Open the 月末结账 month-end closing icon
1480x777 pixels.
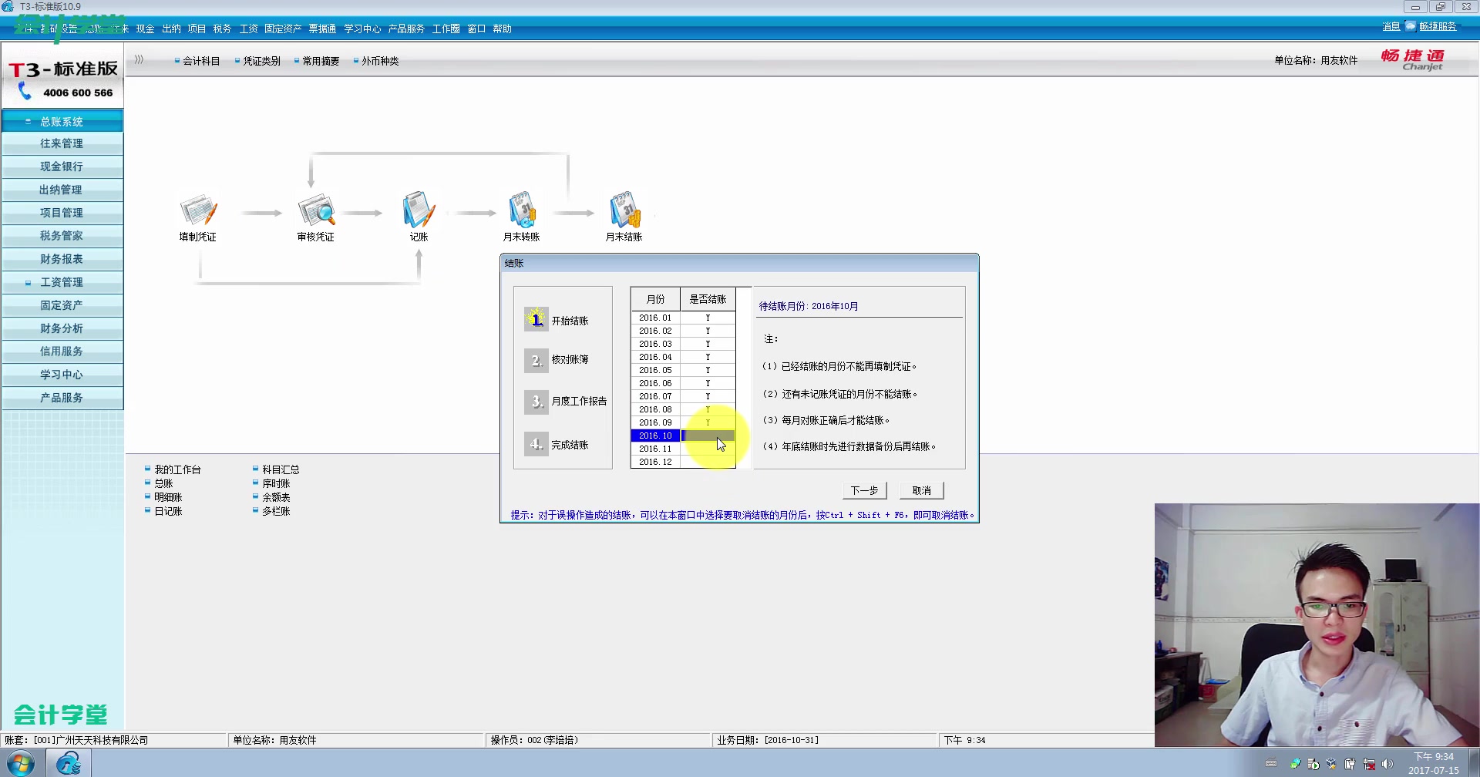point(624,210)
